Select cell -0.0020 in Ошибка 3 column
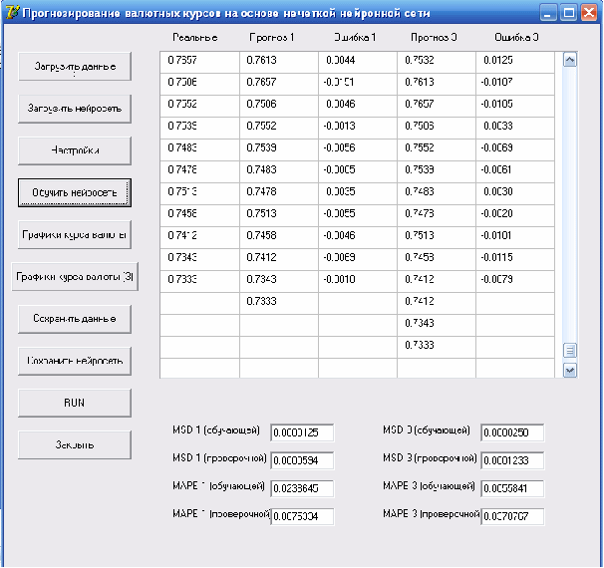604x568 pixels. [515, 215]
